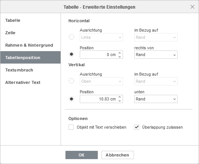
Task: Open the 'rechts von' Rand dropdown
Action: [156, 55]
